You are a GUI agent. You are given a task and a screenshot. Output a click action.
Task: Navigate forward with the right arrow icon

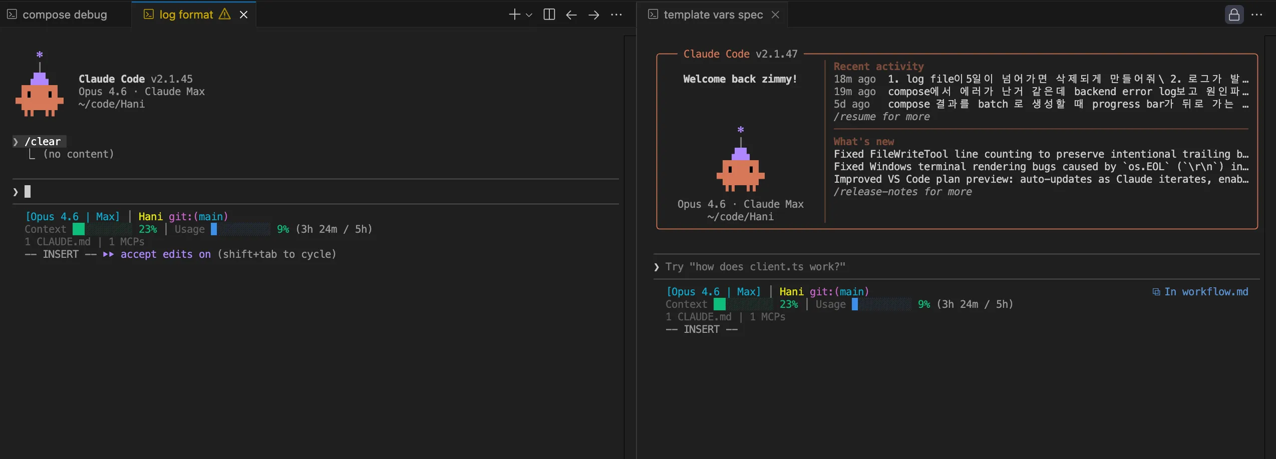594,15
